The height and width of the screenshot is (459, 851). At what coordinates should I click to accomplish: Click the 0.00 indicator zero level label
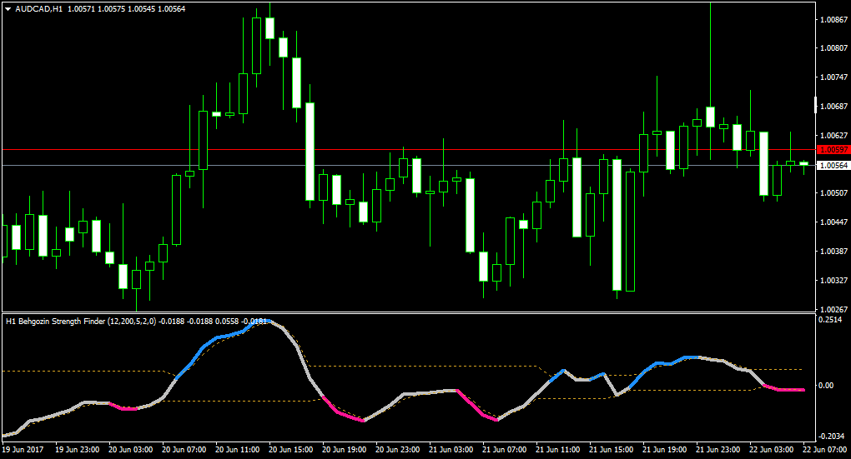tap(826, 386)
